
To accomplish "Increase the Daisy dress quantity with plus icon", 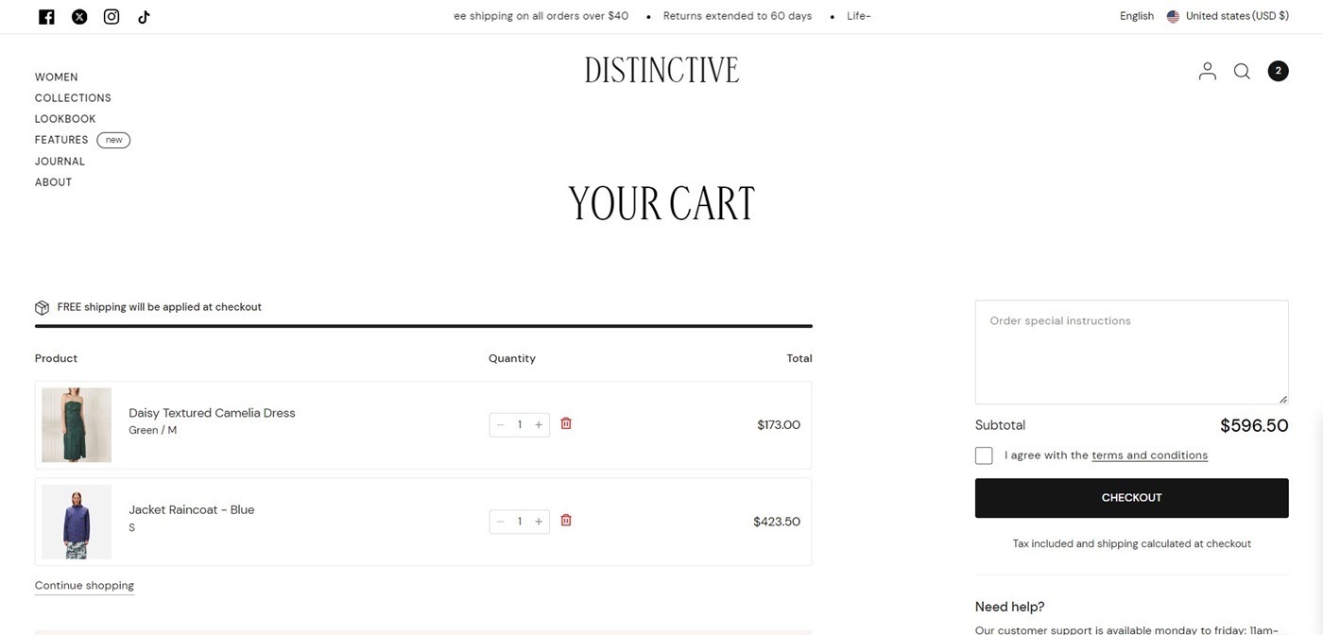I will (x=537, y=422).
